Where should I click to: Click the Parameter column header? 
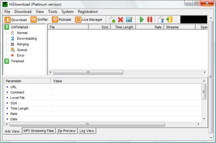(27, 81)
